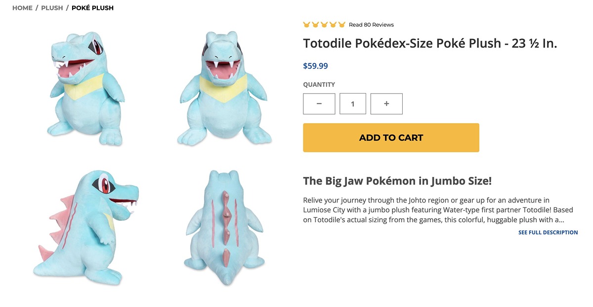The height and width of the screenshot is (307, 593).
Task: Decrease quantity with the minus button
Action: [319, 104]
